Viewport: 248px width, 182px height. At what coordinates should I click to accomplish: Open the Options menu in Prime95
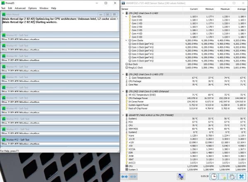click(33, 8)
